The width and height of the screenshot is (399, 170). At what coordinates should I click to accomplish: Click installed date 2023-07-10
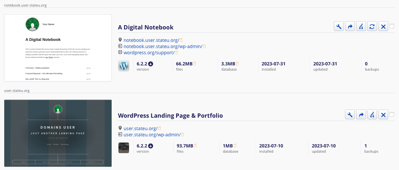tap(271, 146)
